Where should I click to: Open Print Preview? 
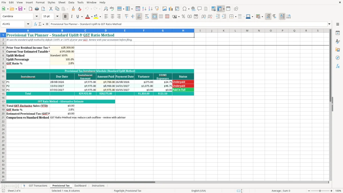43,9
